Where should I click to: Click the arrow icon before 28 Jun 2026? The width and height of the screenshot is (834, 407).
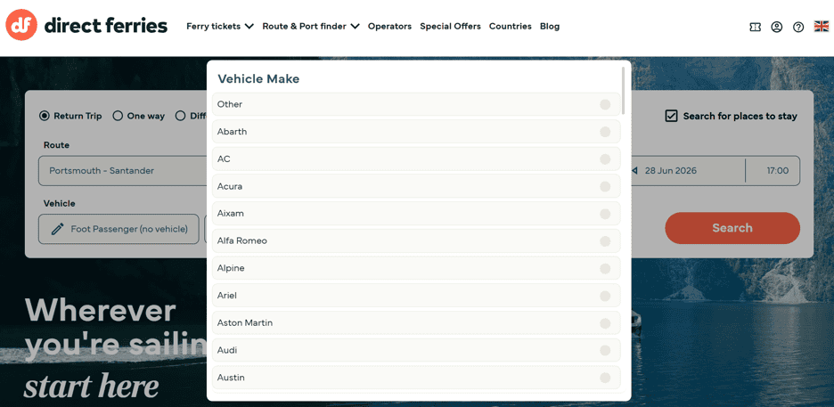point(634,171)
